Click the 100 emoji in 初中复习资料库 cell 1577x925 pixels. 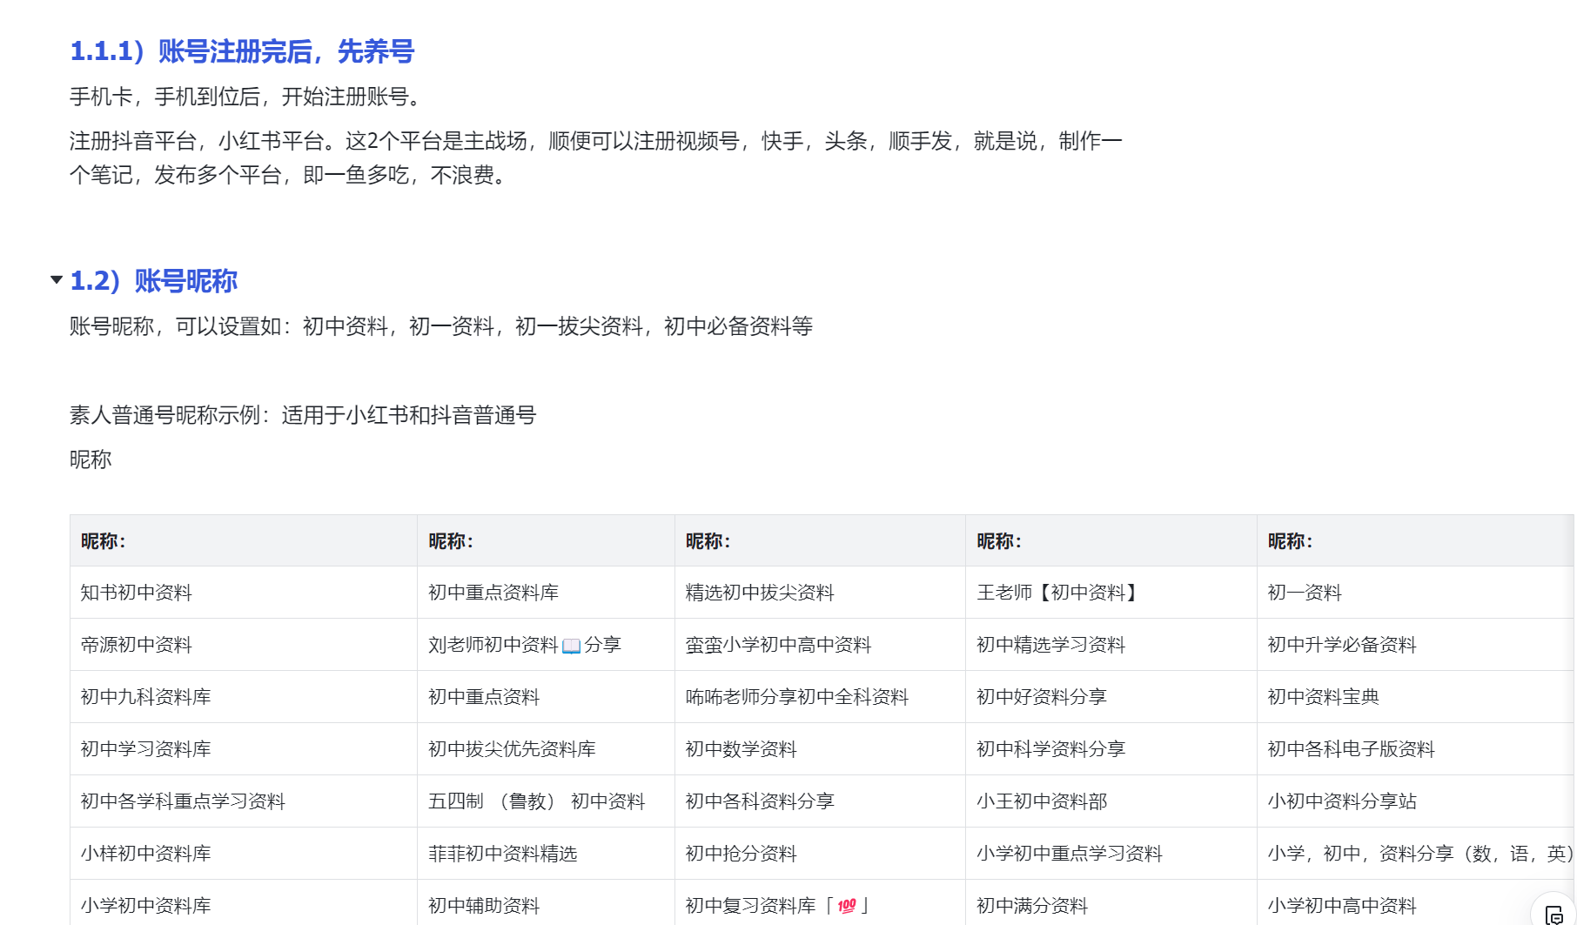[847, 906]
